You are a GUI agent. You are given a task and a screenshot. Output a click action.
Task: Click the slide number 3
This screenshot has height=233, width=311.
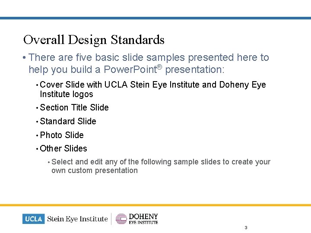[246, 227]
